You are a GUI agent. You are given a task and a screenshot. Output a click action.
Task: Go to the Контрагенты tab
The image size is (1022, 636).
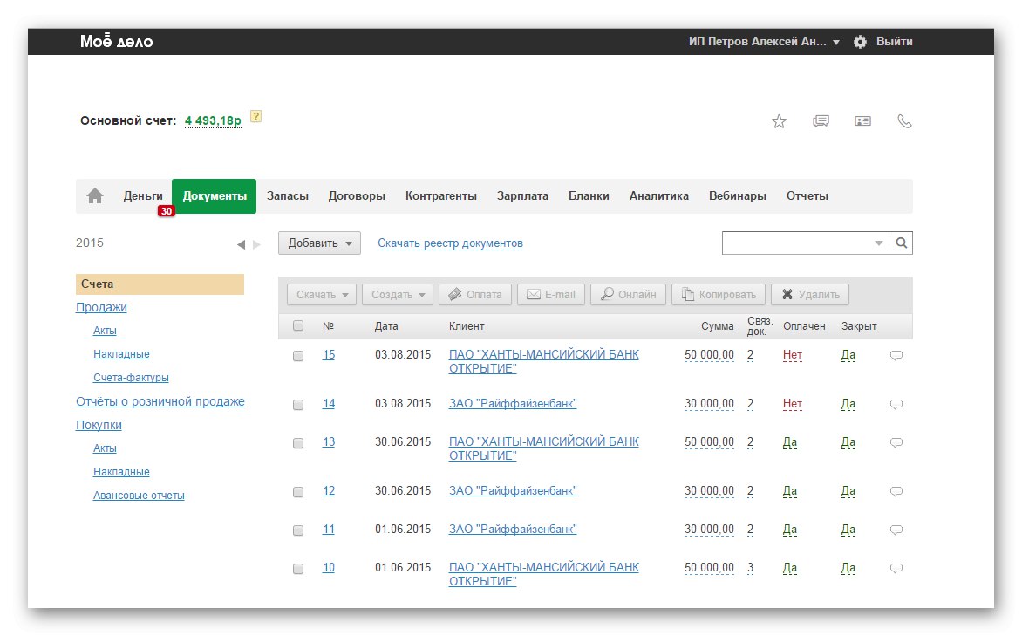(441, 195)
